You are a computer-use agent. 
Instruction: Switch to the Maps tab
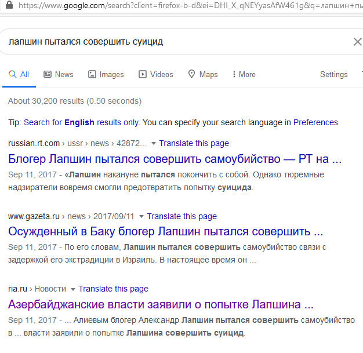click(203, 74)
